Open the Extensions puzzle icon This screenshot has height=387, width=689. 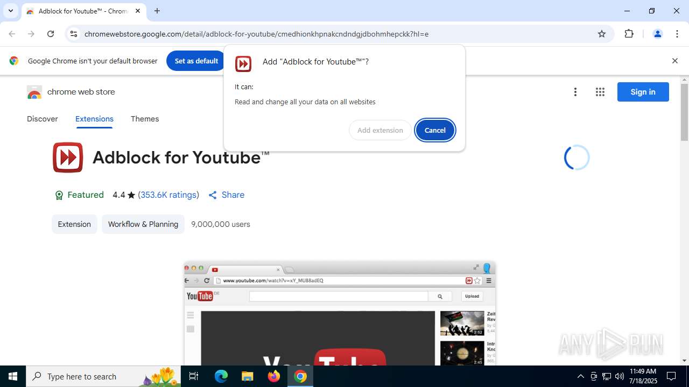click(629, 34)
